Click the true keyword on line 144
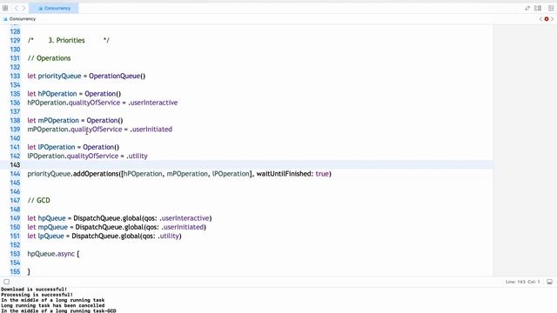The width and height of the screenshot is (557, 313). pyautogui.click(x=322, y=174)
